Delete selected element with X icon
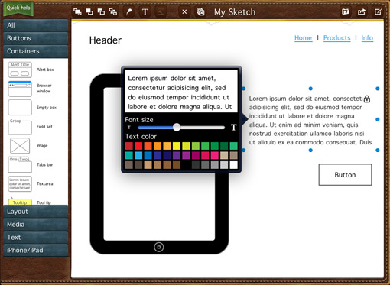This screenshot has height=285, width=390. (x=184, y=11)
